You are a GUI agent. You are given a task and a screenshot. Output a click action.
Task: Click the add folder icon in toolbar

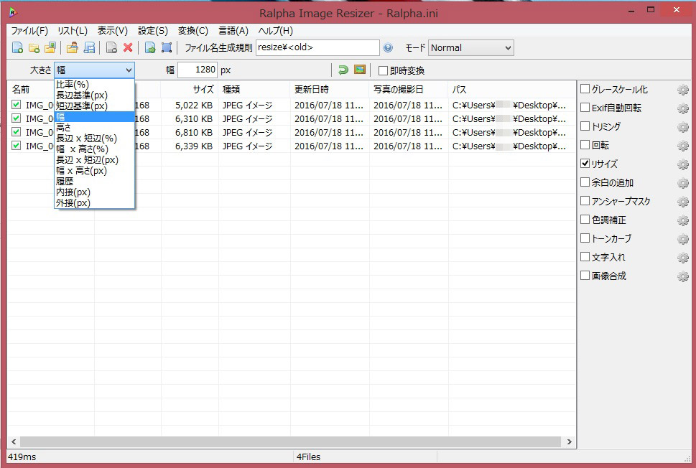click(33, 48)
